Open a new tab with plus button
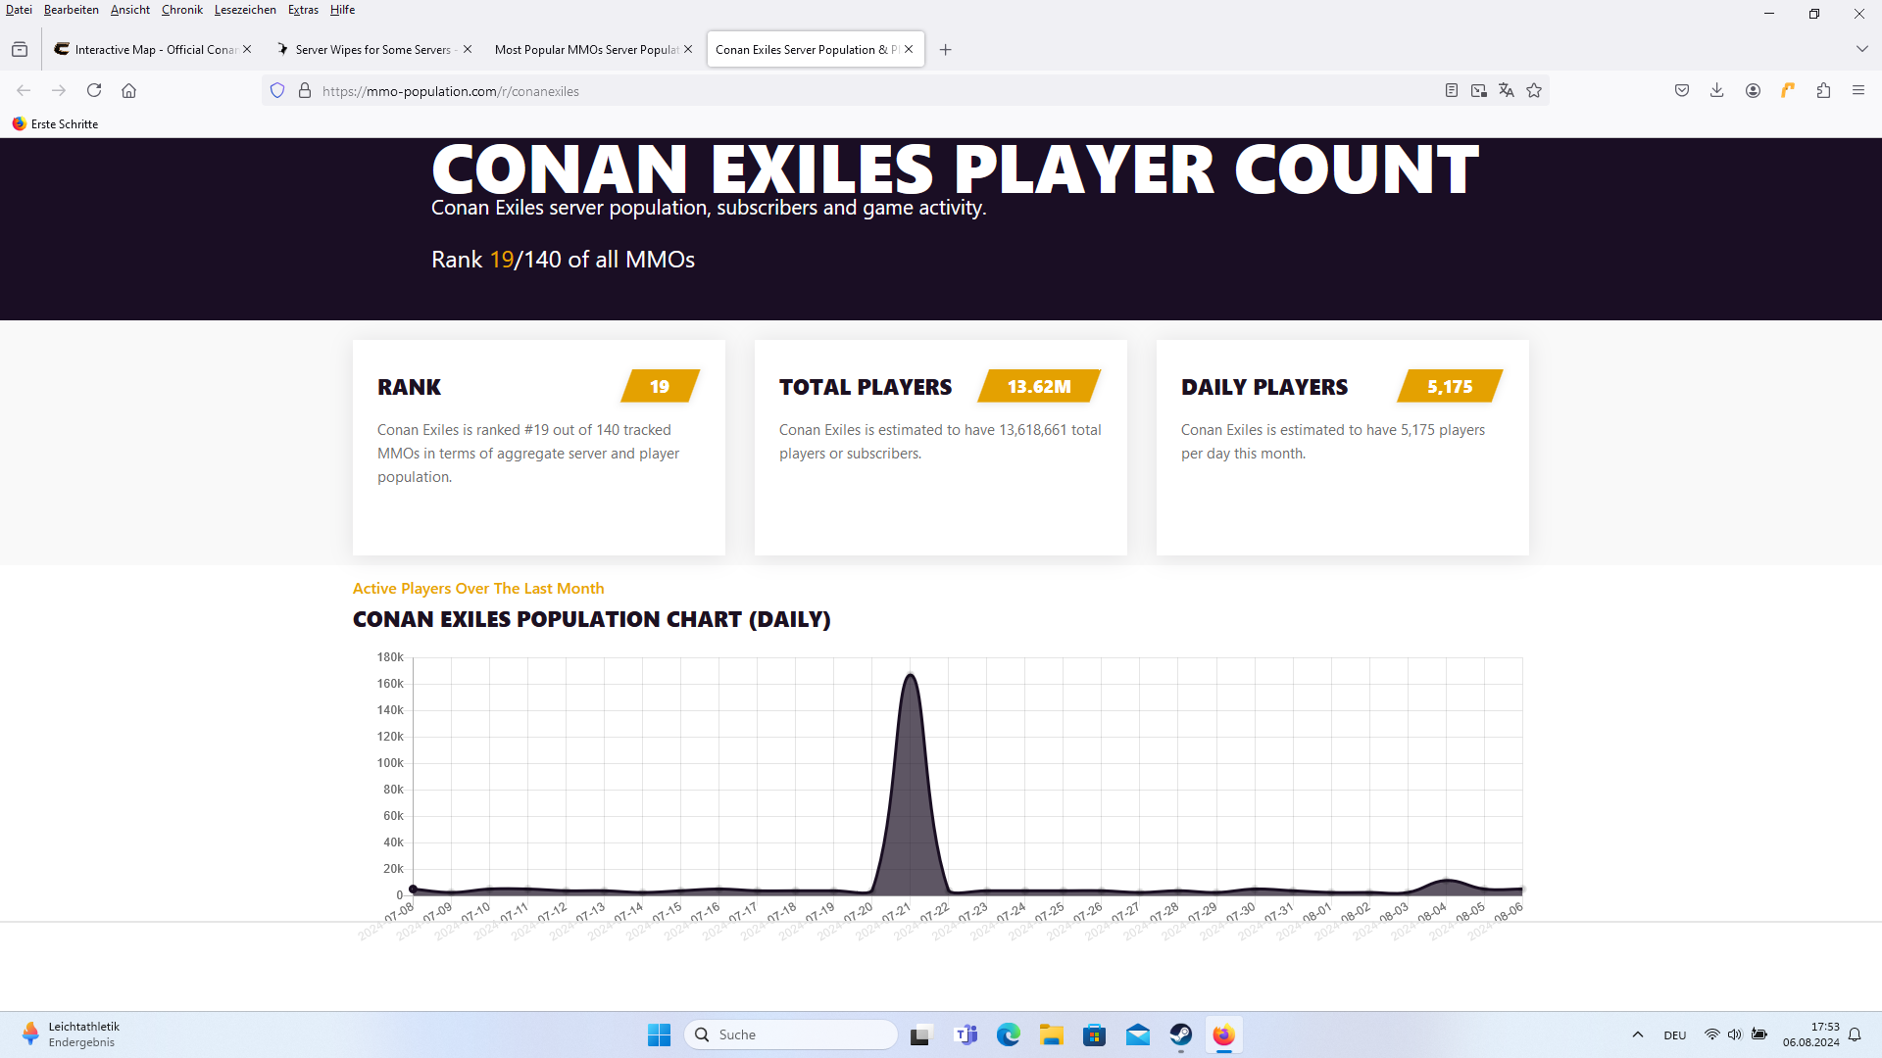Screen dimensions: 1882x1058 click(945, 49)
